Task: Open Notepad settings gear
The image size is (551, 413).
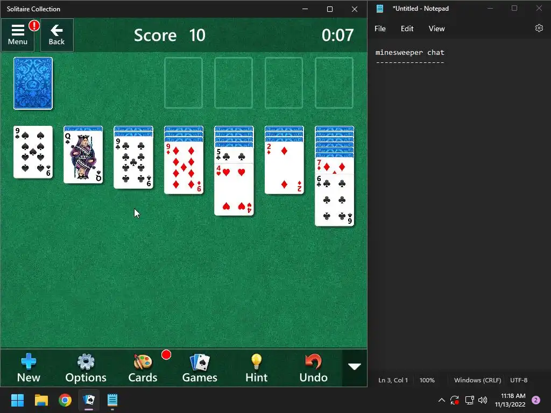Action: point(539,28)
